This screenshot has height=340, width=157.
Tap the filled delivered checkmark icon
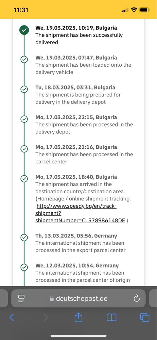tap(24, 30)
